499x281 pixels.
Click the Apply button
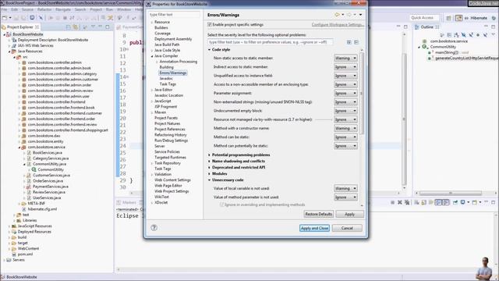click(349, 214)
